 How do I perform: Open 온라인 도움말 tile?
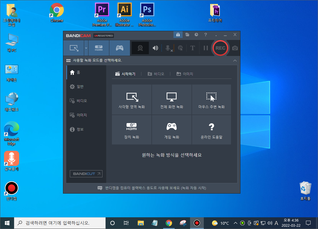click(x=211, y=130)
